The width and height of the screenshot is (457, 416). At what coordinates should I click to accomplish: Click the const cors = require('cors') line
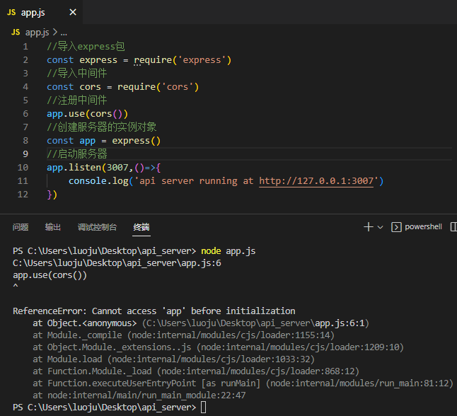click(x=122, y=87)
